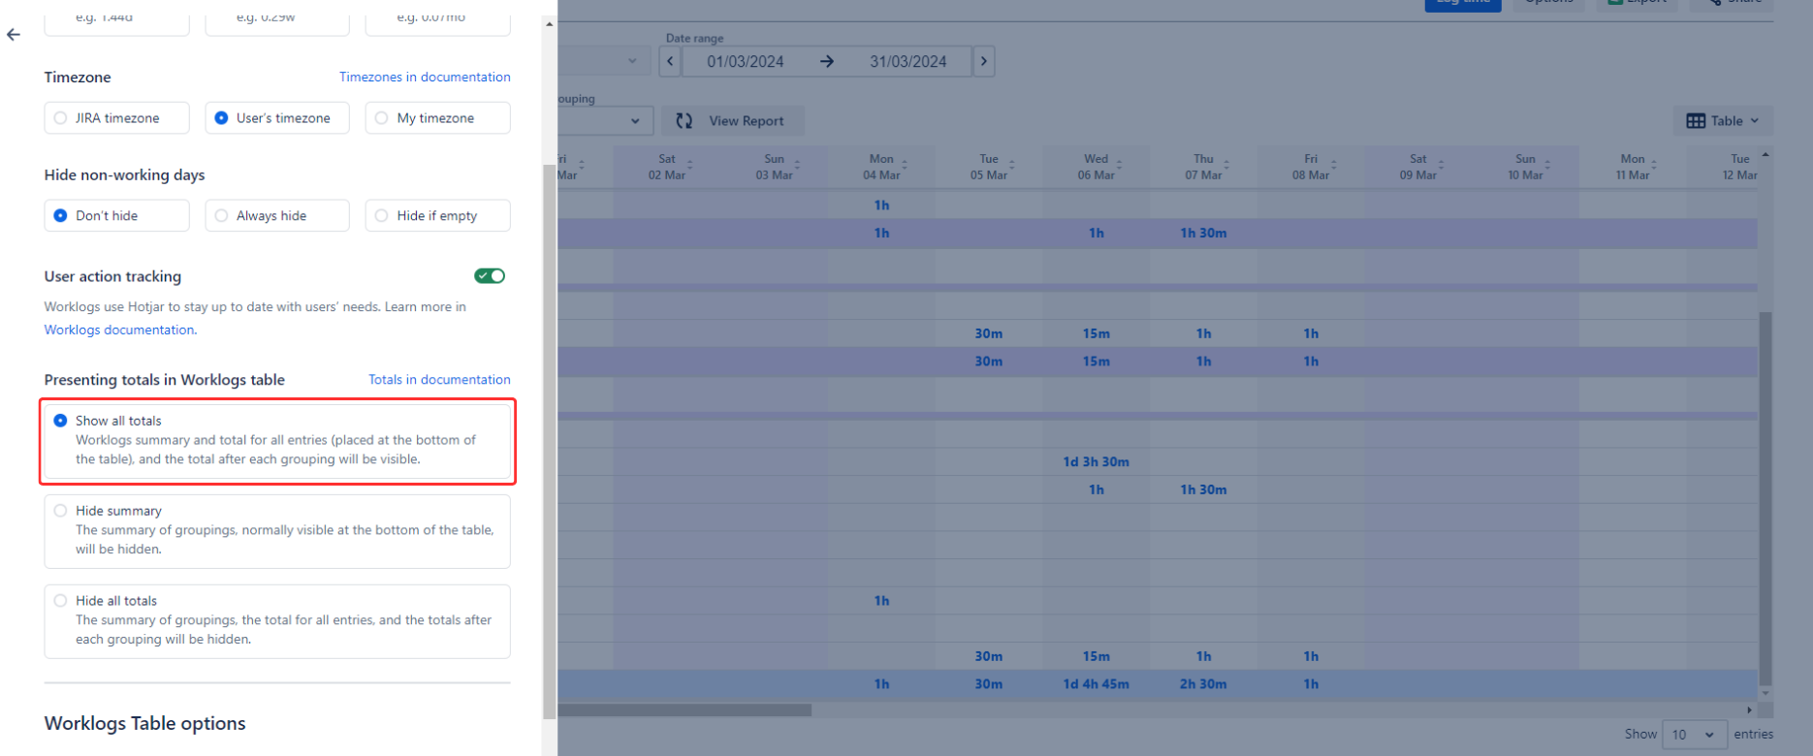
Task: Select JIRA timezone option
Action: point(116,118)
